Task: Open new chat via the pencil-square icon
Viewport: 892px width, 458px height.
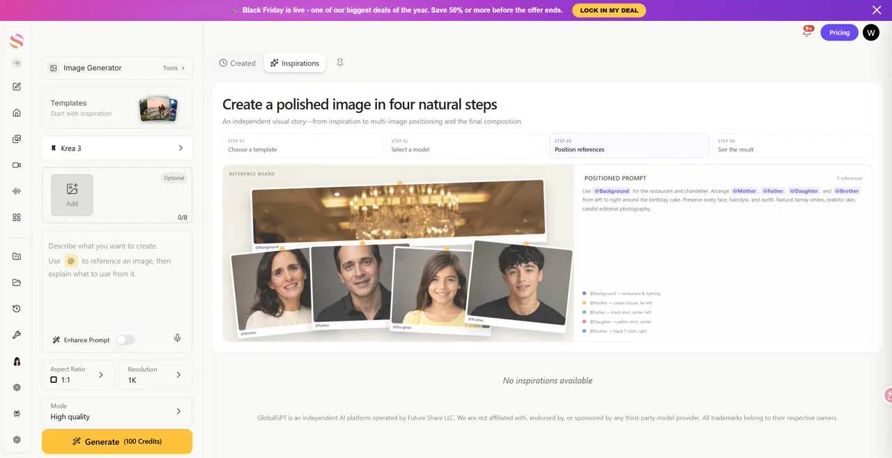Action: point(17,86)
